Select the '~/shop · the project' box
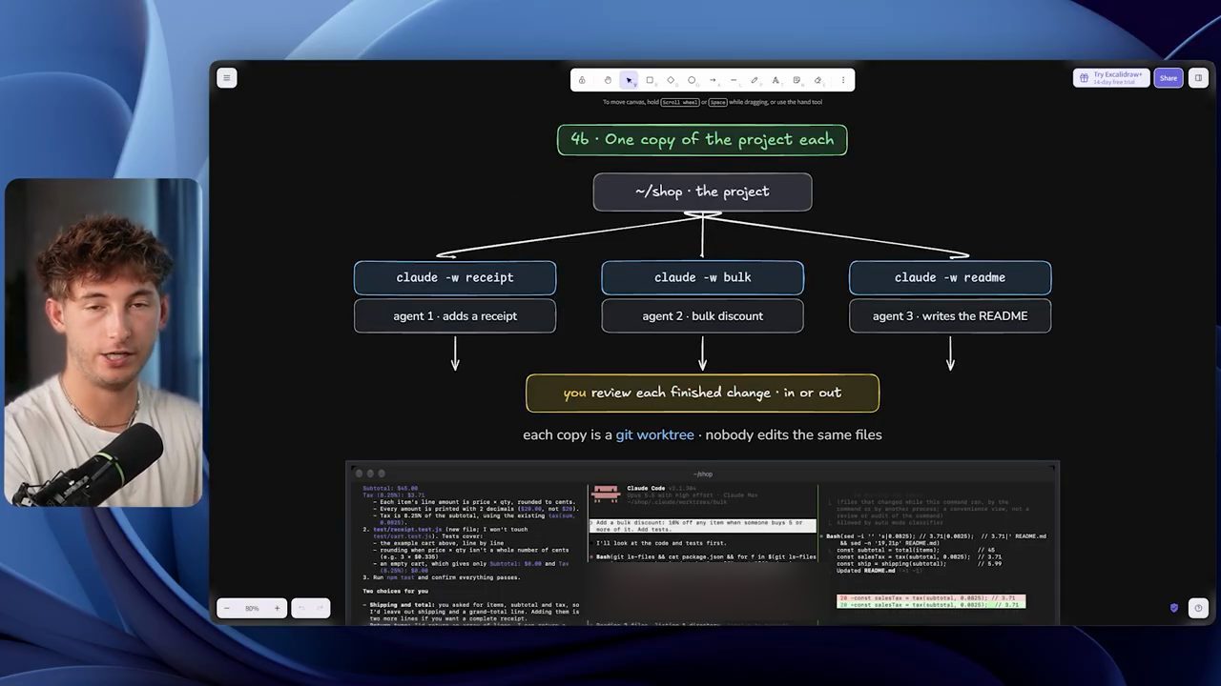Screen dimensions: 1221x686 pyautogui.click(x=703, y=192)
